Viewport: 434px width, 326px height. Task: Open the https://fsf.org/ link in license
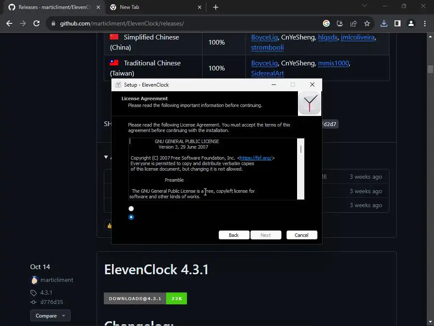pos(256,158)
